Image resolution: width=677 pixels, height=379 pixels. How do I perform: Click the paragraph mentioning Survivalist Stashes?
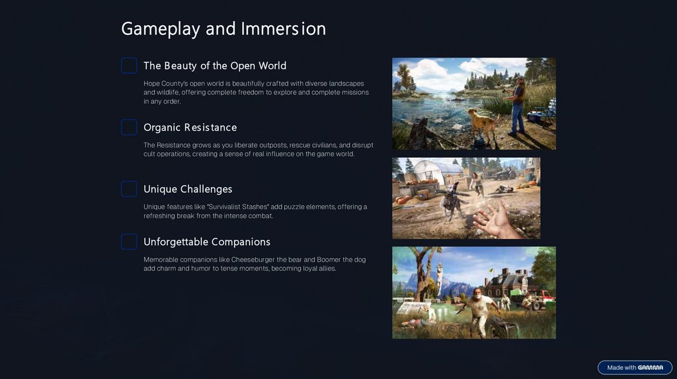click(255, 211)
